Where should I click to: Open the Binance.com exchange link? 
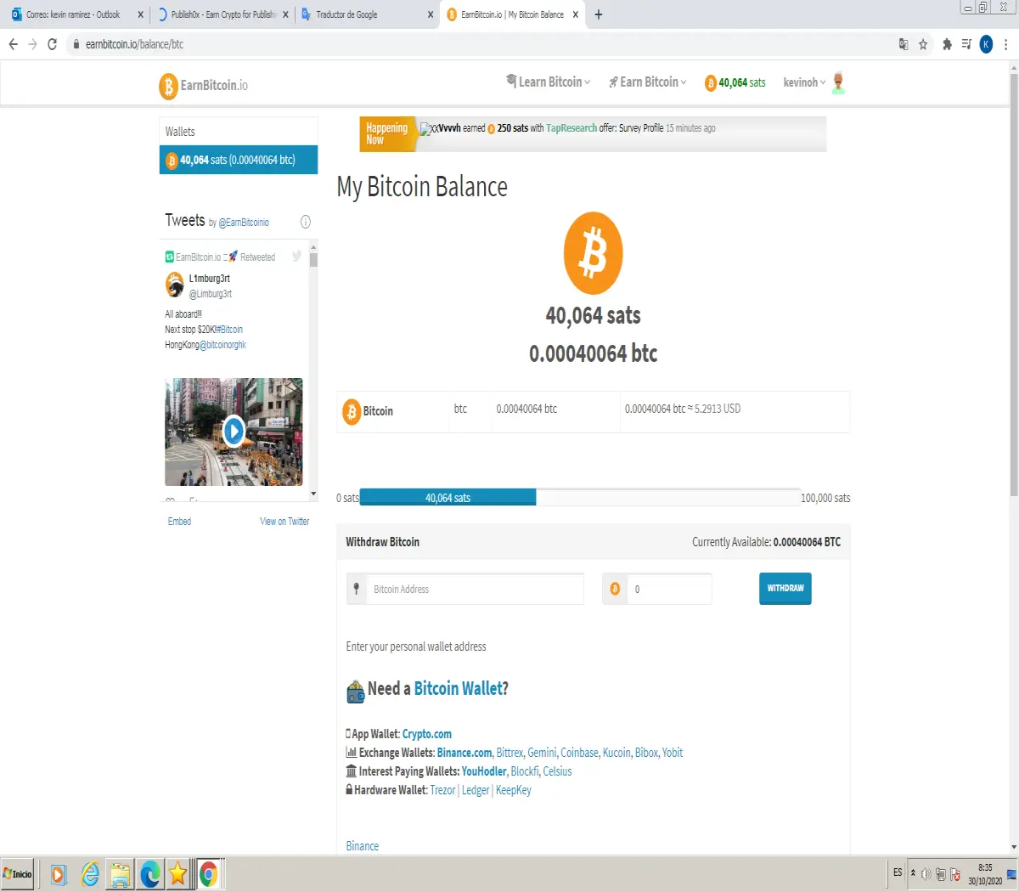tap(464, 753)
